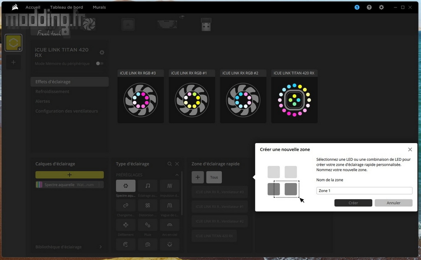Close the Type d'éclairage panel
The height and width of the screenshot is (260, 421).
[177, 164]
